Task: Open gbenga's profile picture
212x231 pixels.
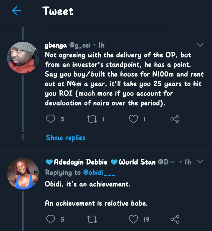Action: (x=23, y=57)
